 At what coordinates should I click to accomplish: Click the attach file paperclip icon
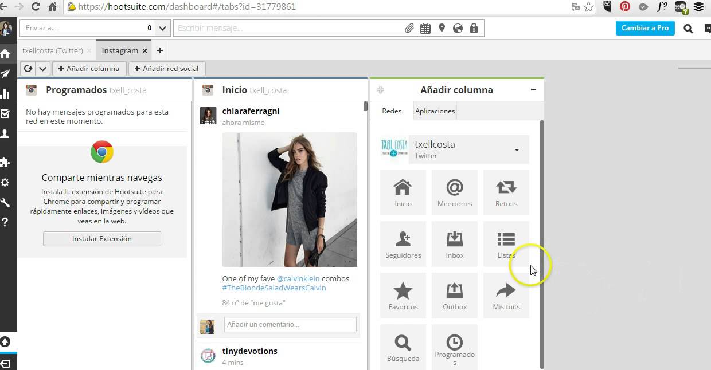[409, 28]
